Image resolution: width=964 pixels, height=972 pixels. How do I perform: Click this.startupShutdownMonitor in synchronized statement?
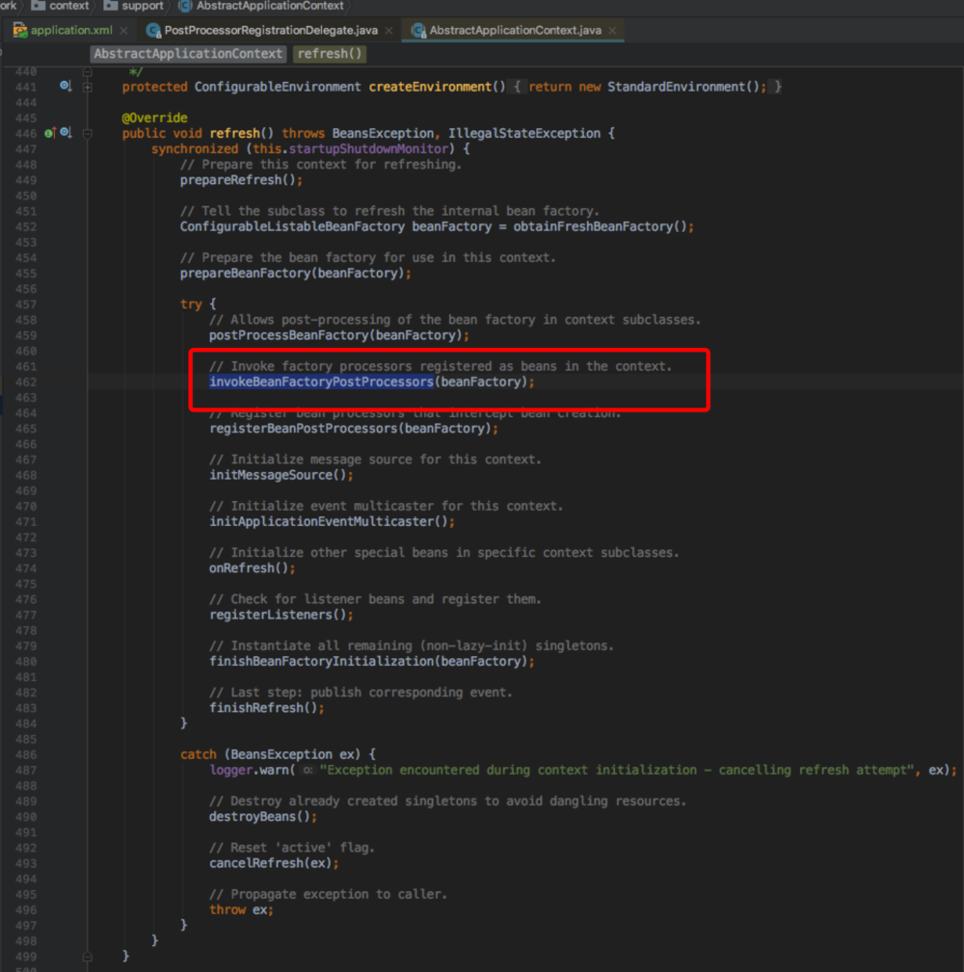350,148
